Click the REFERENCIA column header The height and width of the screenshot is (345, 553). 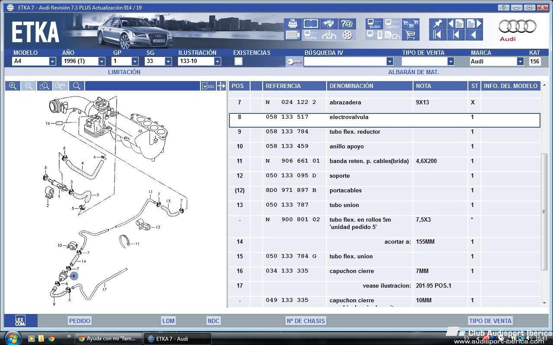(294, 86)
